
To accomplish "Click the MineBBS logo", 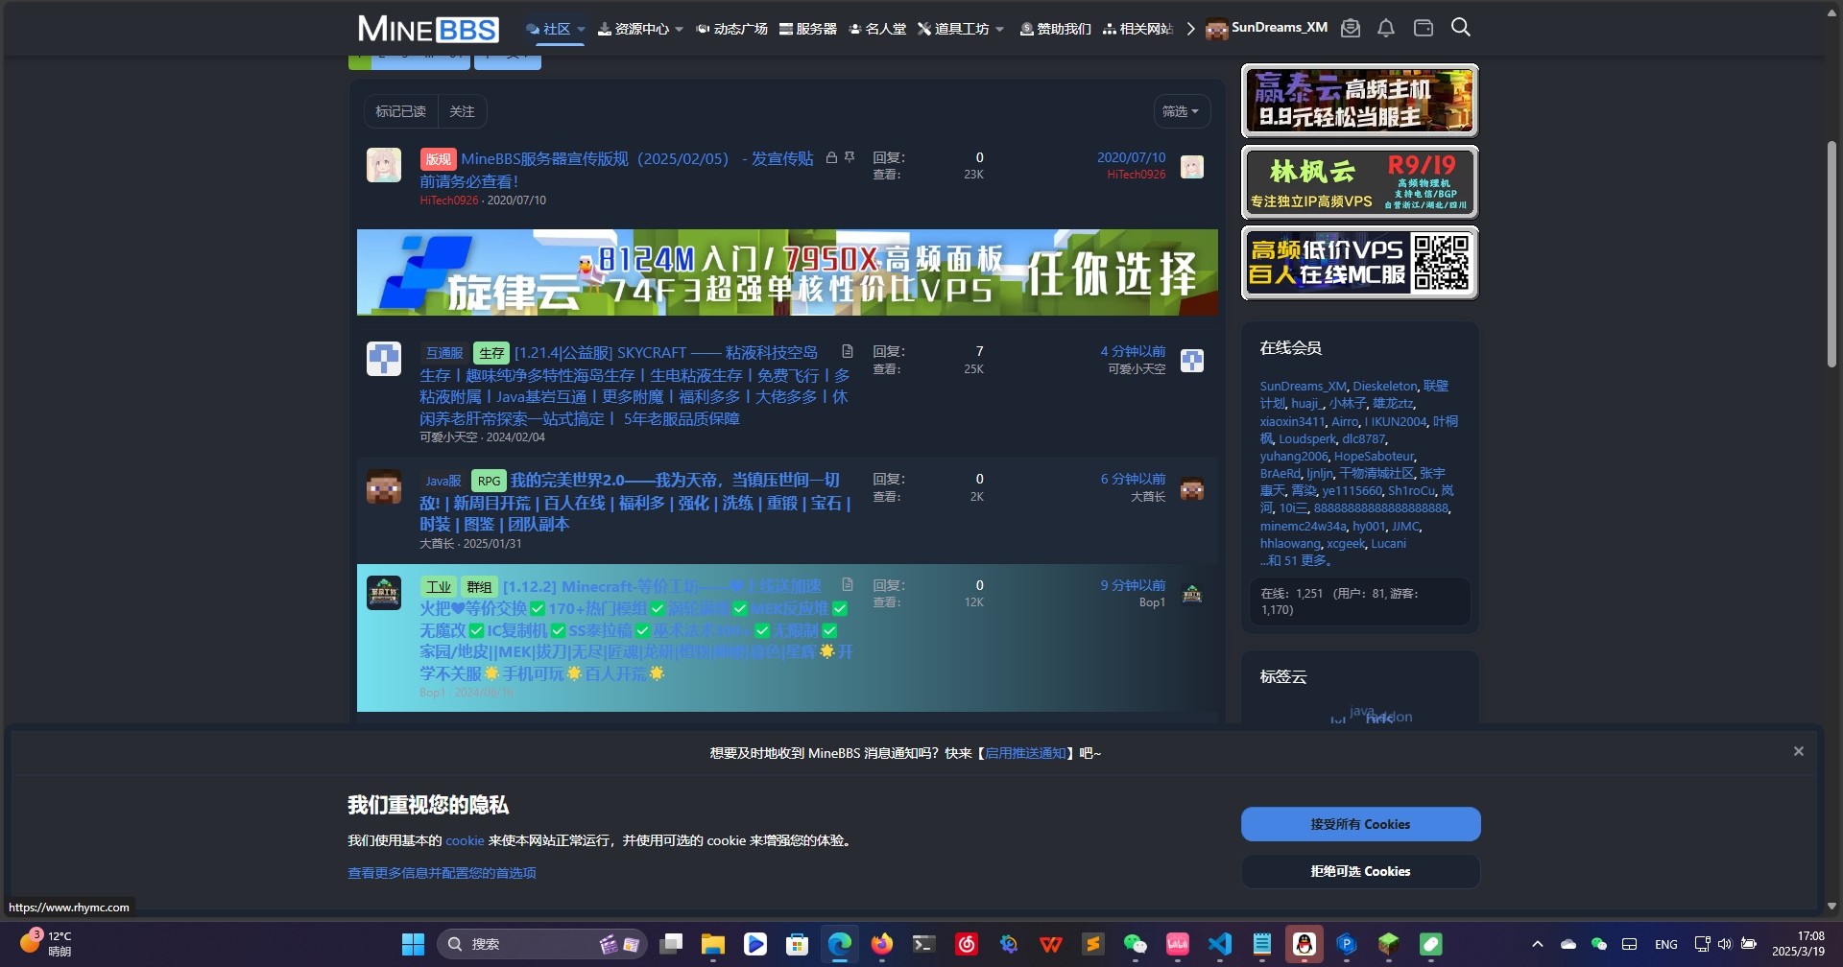I will tap(428, 29).
